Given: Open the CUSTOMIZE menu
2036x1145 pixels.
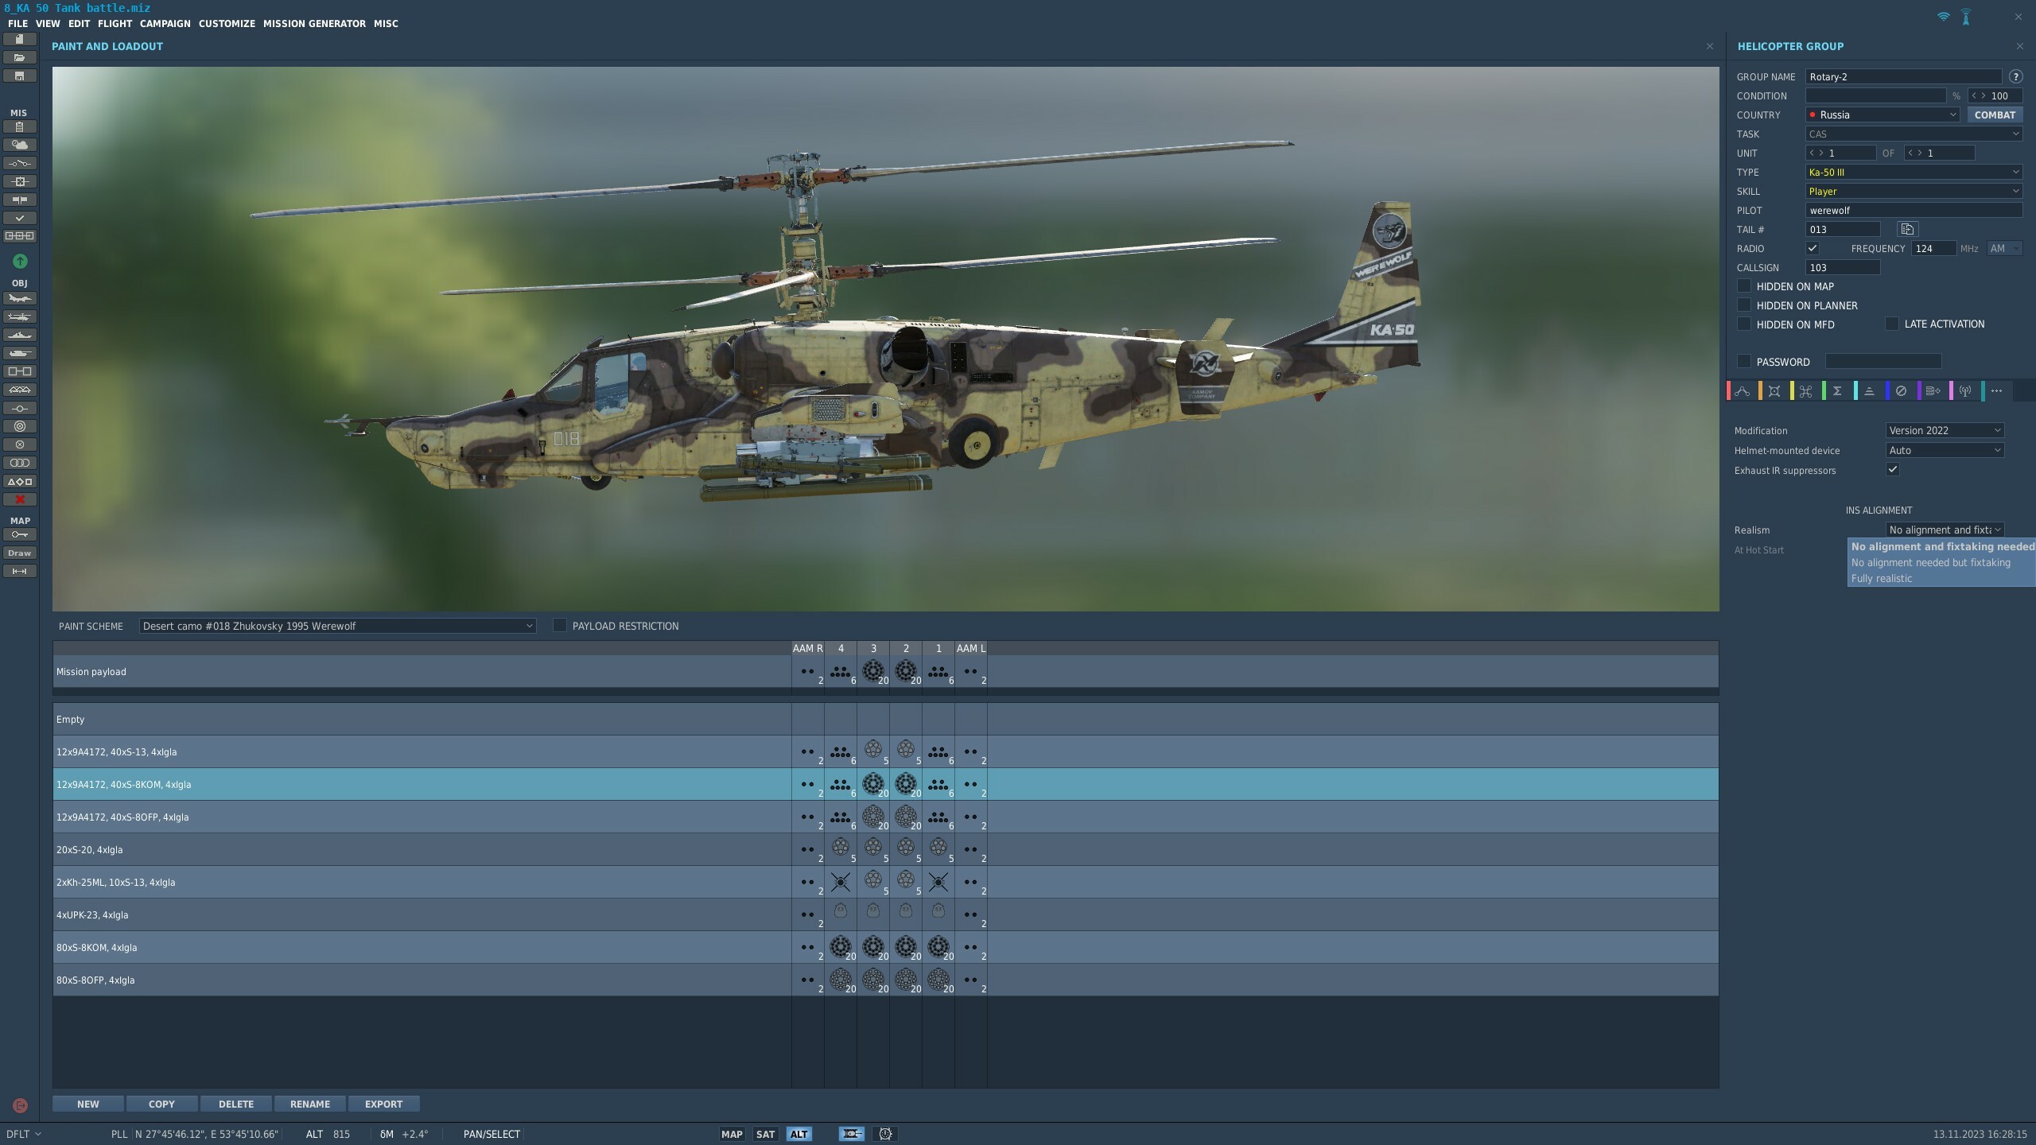Looking at the screenshot, I should (227, 23).
